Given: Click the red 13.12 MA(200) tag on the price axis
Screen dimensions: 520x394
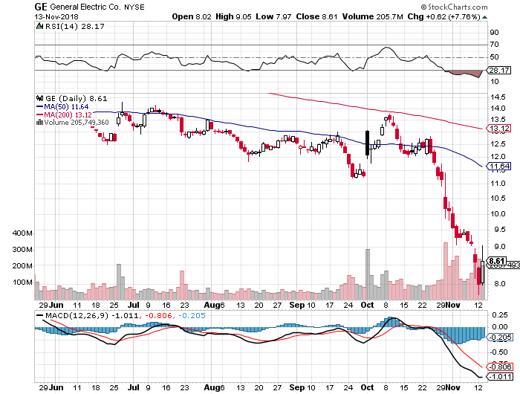Looking at the screenshot, I should coord(498,129).
